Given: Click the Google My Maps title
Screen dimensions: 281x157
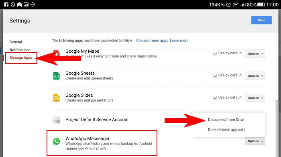Looking at the screenshot, I should [82, 51].
